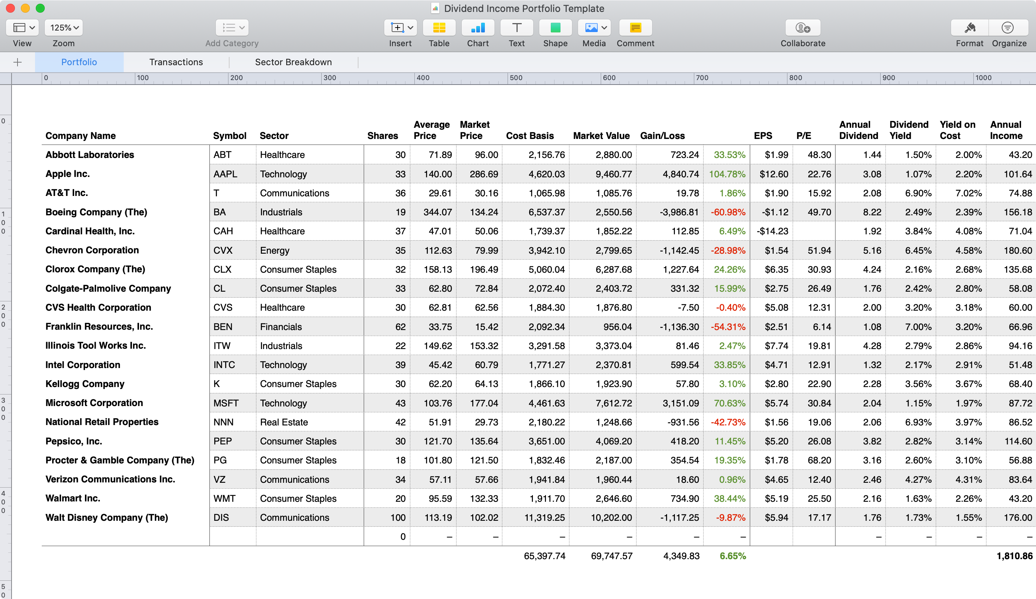Select Boeing's -60.98% gain/loss cell
1036x599 pixels.
(x=726, y=212)
